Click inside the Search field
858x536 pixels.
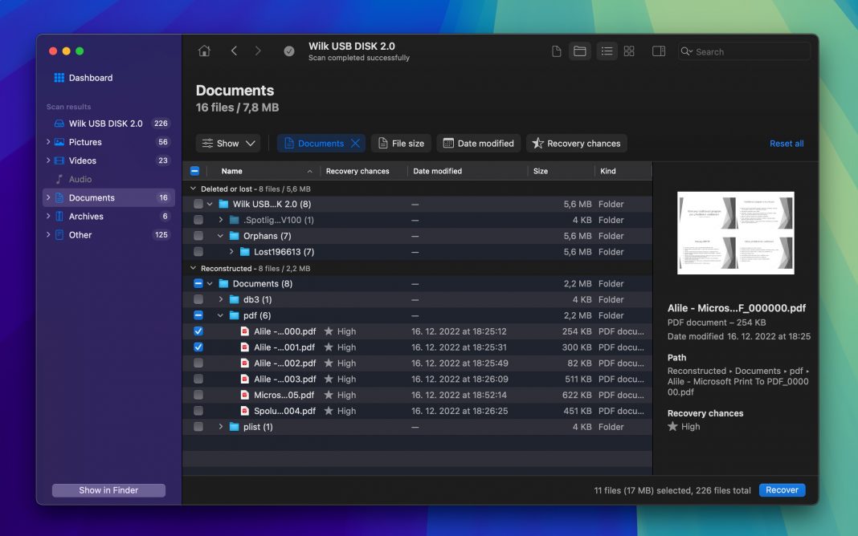[x=743, y=51]
